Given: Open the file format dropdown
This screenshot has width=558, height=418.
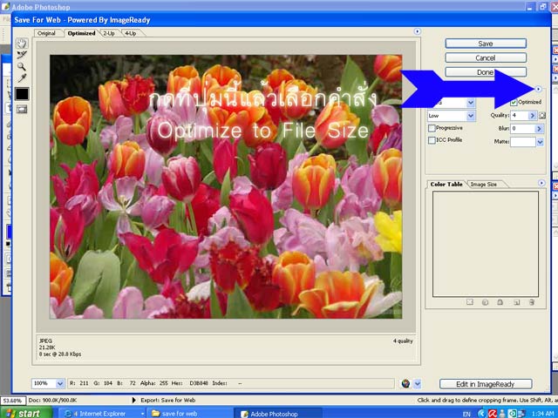Looking at the screenshot, I should pos(471,103).
